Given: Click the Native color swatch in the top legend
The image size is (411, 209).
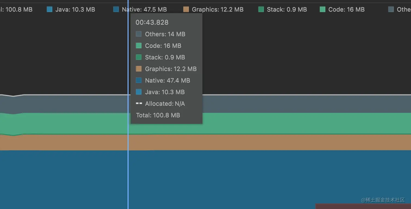Looking at the screenshot, I should tap(116, 10).
